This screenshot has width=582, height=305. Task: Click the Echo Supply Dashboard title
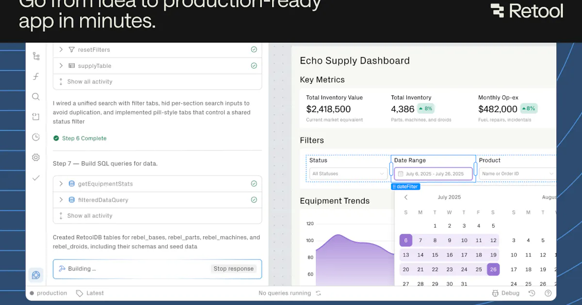tap(355, 61)
